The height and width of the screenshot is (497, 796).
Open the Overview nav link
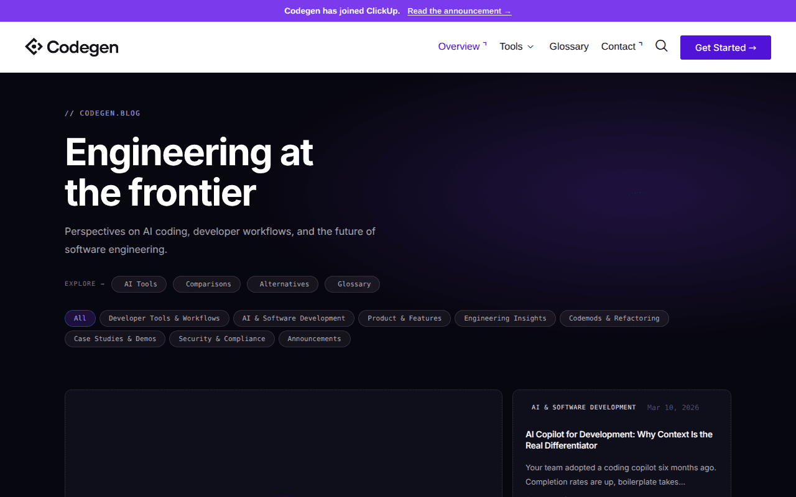459,47
